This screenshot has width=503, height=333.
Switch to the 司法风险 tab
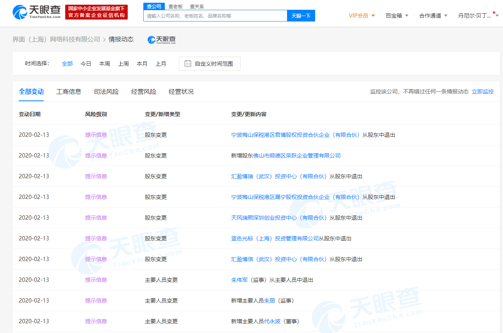(106, 91)
